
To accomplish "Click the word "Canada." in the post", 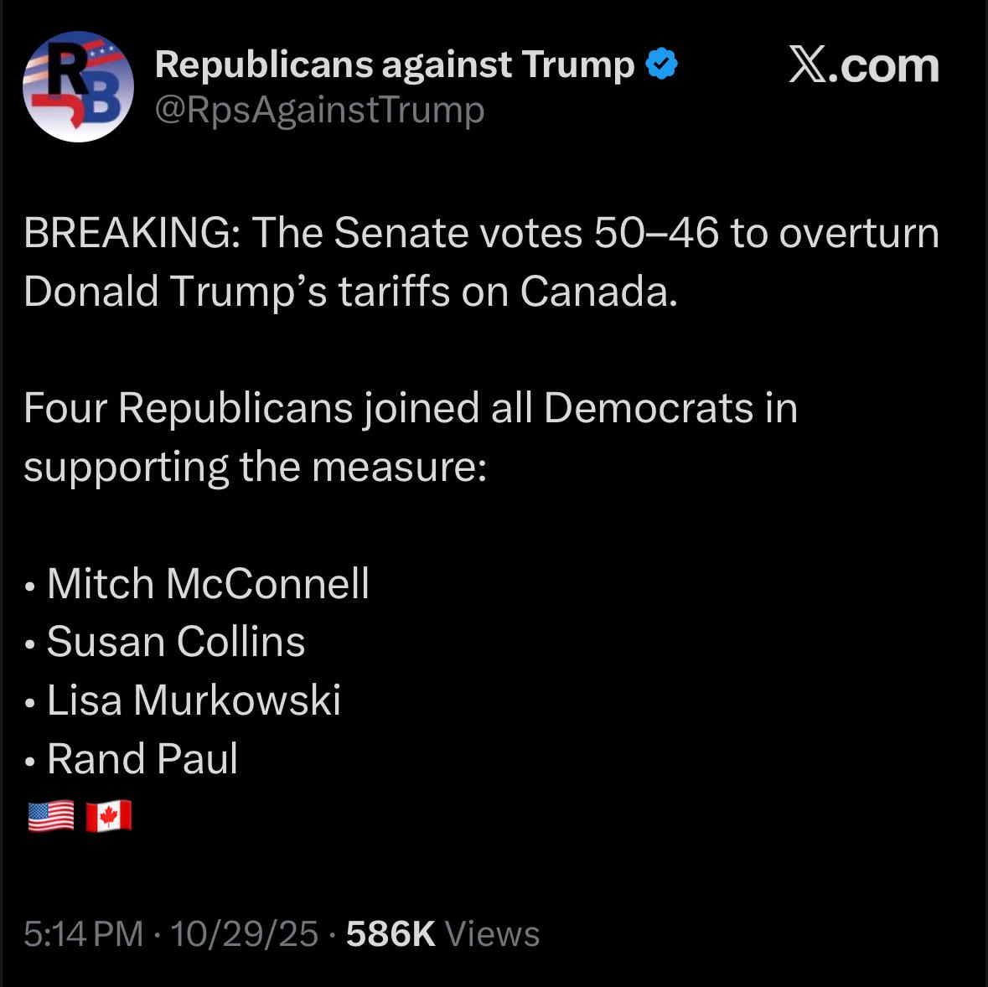I will 597,292.
